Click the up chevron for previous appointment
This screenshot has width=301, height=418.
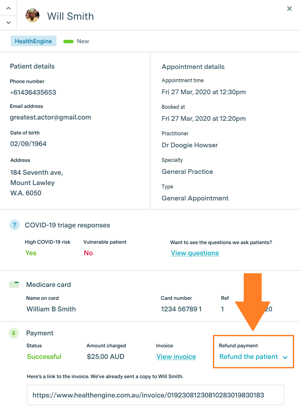click(9, 8)
